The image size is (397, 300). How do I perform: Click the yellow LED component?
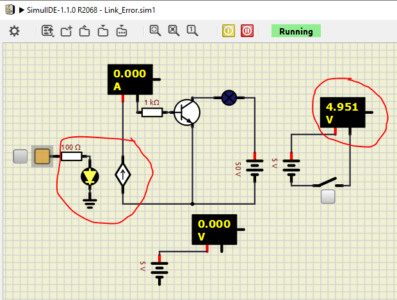[91, 177]
